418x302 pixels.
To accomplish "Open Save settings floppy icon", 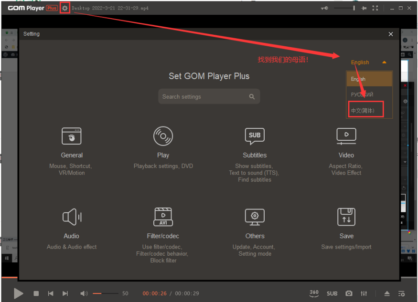I will [346, 217].
